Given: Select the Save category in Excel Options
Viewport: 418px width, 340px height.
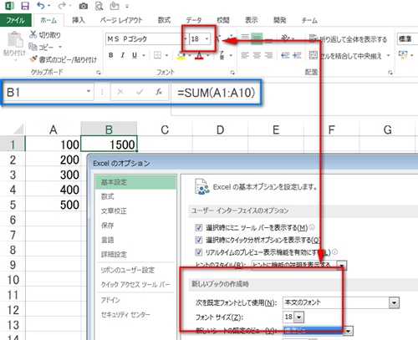Looking at the screenshot, I should pyautogui.click(x=135, y=226).
